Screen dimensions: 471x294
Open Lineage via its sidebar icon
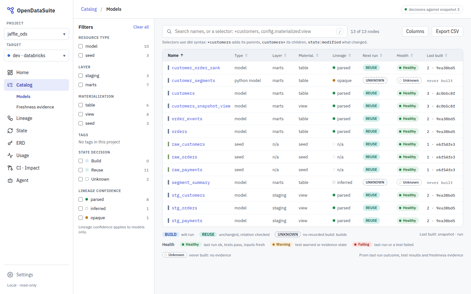click(x=10, y=118)
